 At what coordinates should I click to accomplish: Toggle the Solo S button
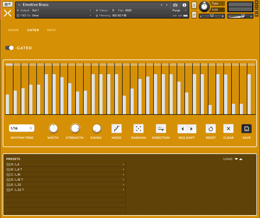click(x=194, y=5)
